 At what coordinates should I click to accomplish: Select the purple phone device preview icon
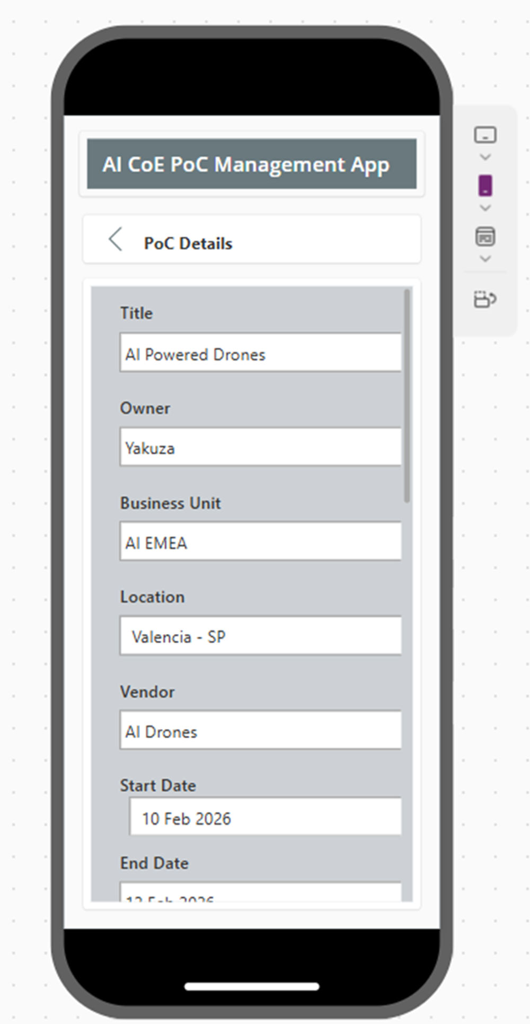tap(485, 185)
